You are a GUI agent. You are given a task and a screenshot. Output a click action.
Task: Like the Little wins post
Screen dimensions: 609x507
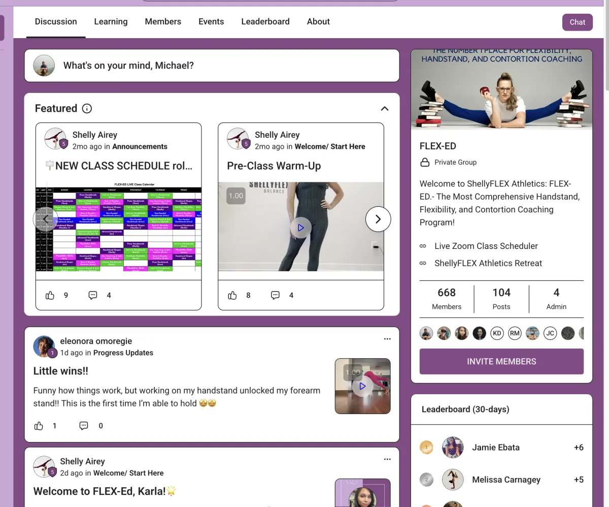pos(39,426)
